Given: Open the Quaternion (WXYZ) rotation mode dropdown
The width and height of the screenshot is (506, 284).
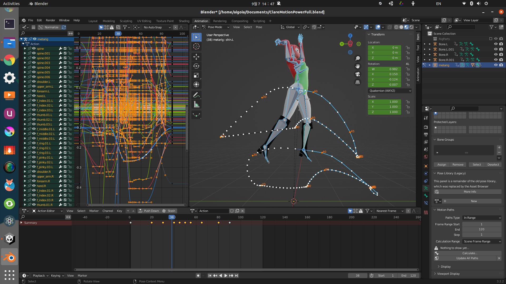Looking at the screenshot, I should point(390,91).
